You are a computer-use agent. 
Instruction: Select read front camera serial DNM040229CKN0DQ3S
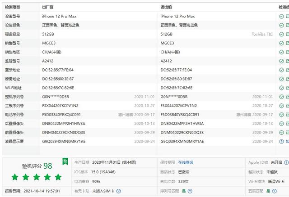tap(182, 133)
